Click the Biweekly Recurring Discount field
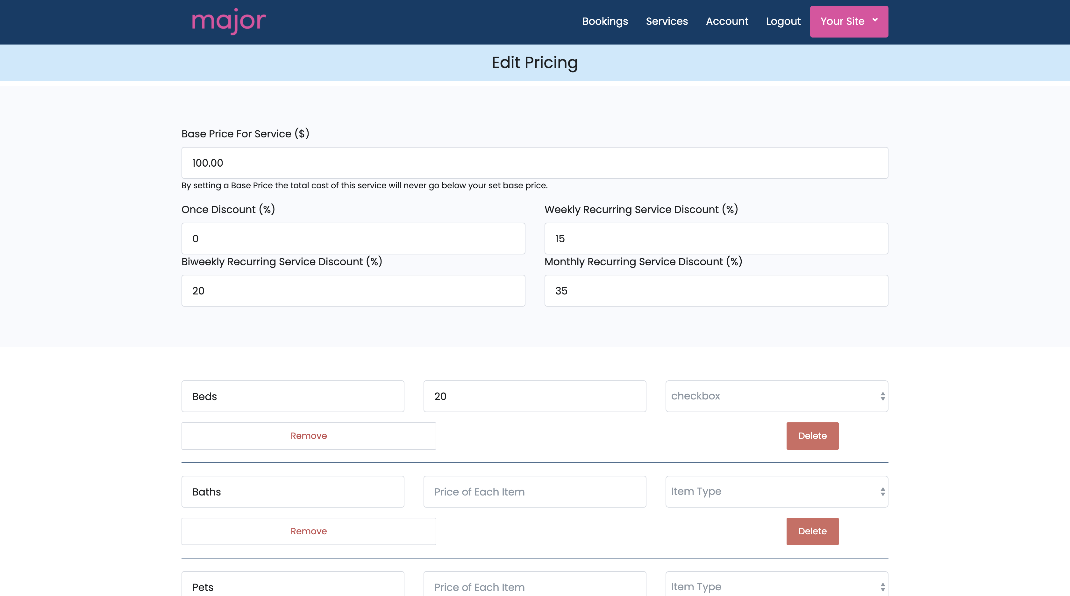The height and width of the screenshot is (596, 1070). tap(353, 290)
